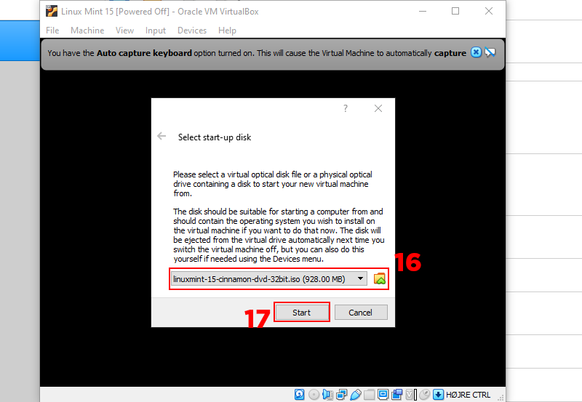Browse for a virtual optical disk file
Screen dimensions: 582x402
(379, 278)
